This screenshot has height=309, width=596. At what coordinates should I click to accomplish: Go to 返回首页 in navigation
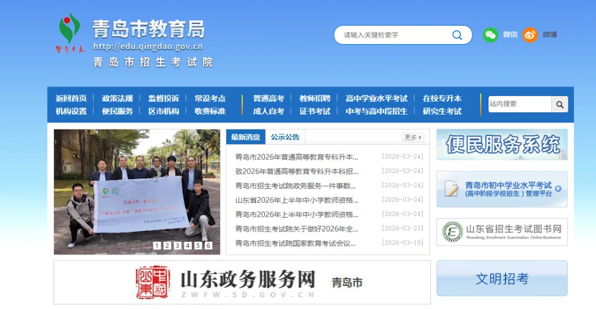pyautogui.click(x=71, y=98)
